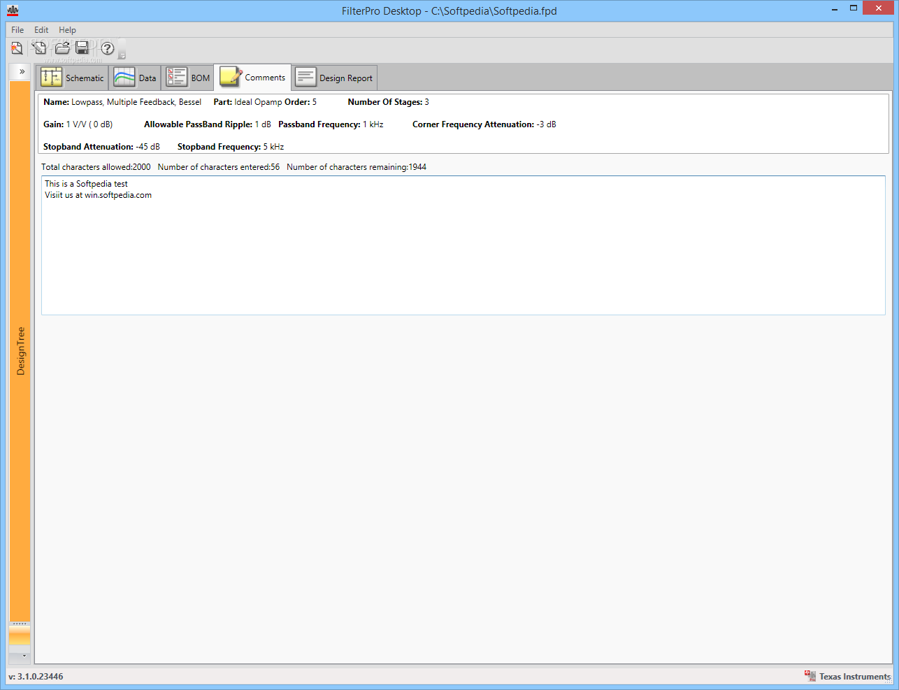Click 'Number Of Stages: 3' text
The image size is (899, 690).
388,102
